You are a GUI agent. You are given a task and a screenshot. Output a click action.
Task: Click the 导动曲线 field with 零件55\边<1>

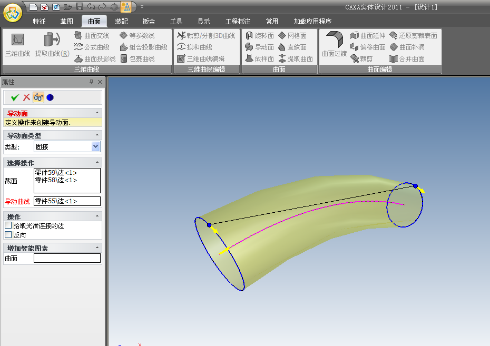pos(67,201)
